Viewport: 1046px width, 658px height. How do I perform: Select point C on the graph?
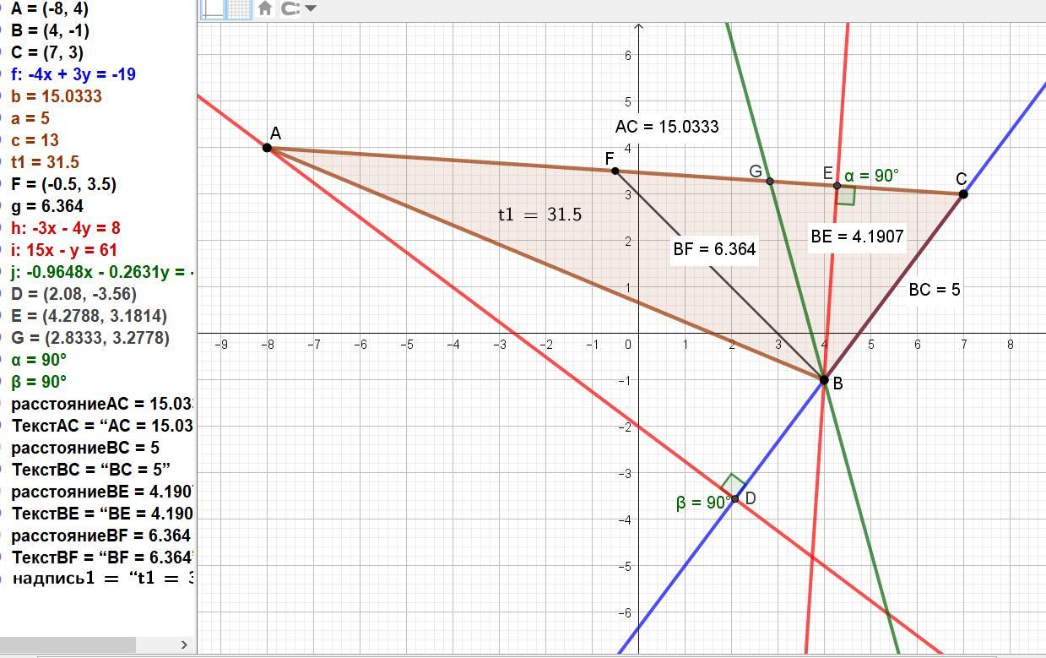coord(963,194)
